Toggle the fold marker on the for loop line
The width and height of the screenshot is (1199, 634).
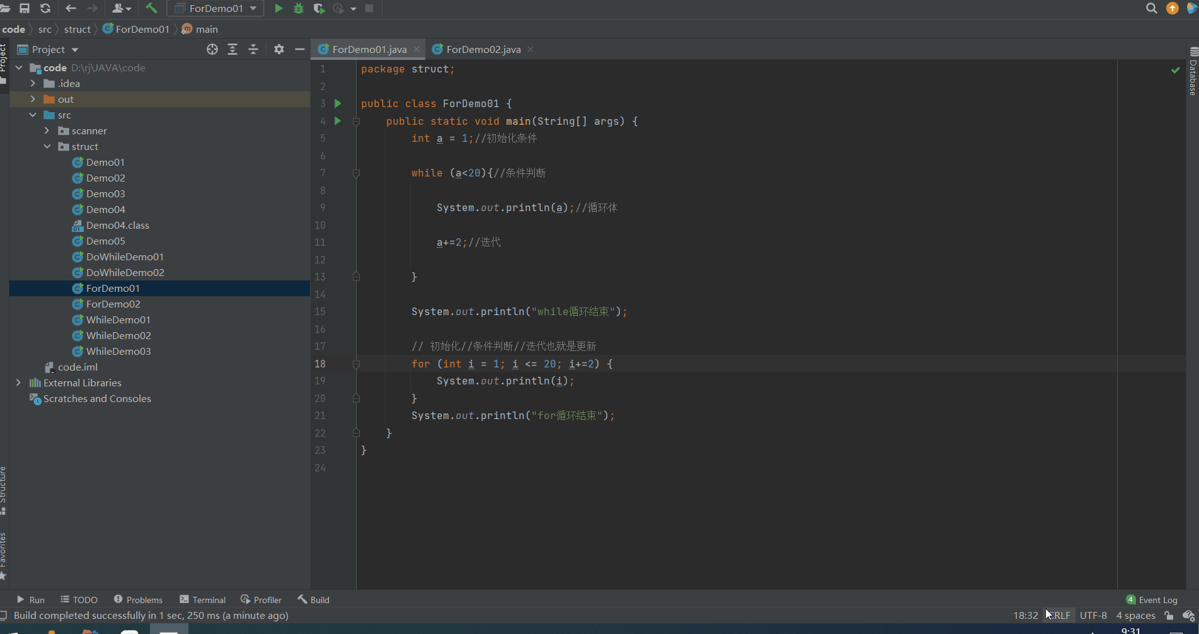356,364
